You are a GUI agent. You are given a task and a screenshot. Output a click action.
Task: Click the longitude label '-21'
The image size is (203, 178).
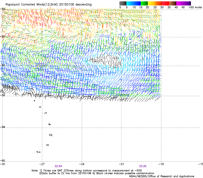click(121, 164)
